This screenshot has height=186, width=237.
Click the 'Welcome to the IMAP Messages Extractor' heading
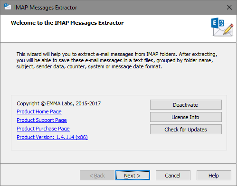coord(67,23)
